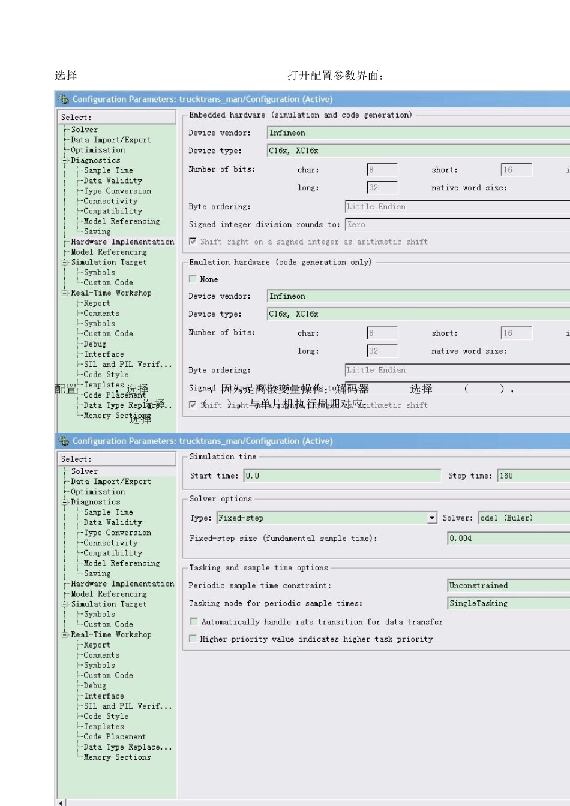Click the horizontal scrollbar left arrow
Image resolution: width=570 pixels, height=806 pixels.
(x=60, y=802)
